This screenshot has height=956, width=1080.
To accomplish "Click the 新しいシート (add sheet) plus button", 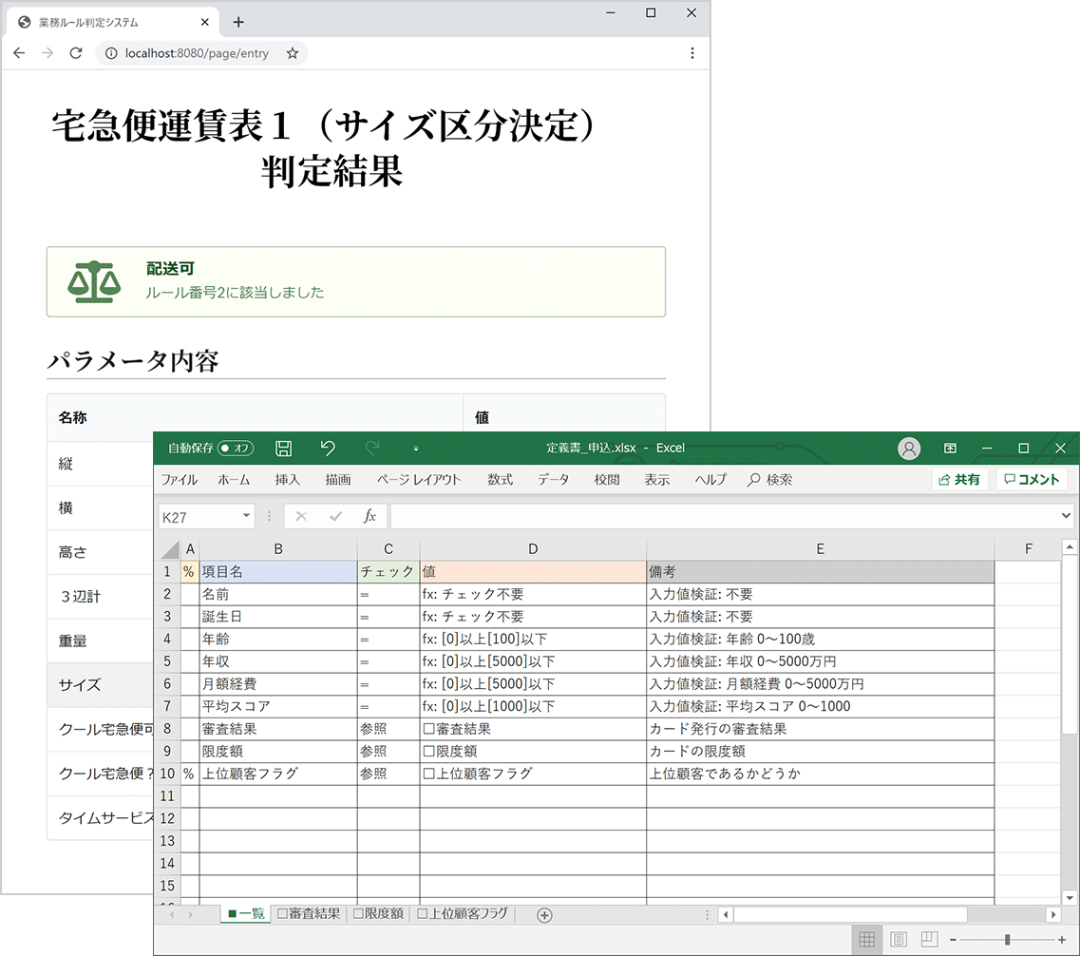I will coord(544,914).
